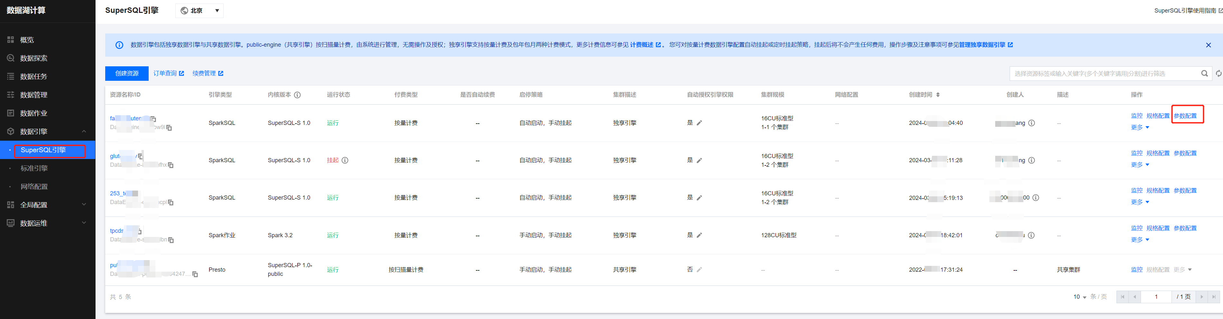Edit auto-authorization pencil in first row
1223x319 pixels.
tap(699, 123)
